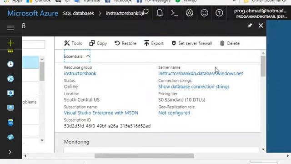Open Cloud services icon in sidebar
Image resolution: width=291 pixels, height=164 pixels.
(x=10, y=137)
